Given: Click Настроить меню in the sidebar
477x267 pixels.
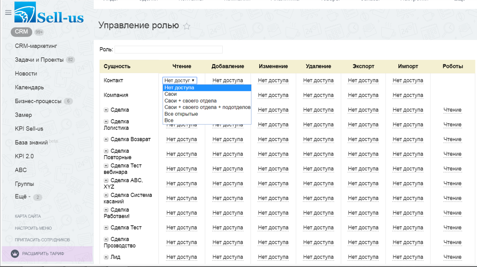Looking at the screenshot, I should point(33,228).
